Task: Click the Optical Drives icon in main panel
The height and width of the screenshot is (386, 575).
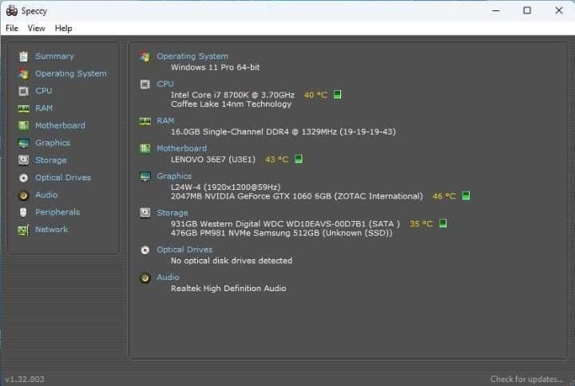Action: pyautogui.click(x=145, y=250)
